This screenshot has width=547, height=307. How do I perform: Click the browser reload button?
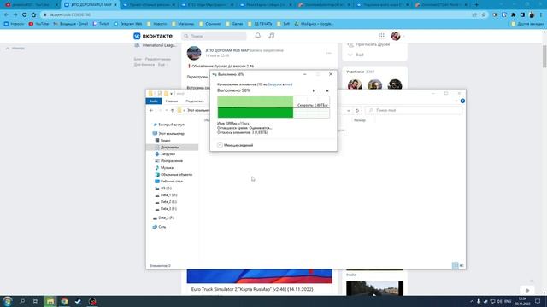pyautogui.click(x=24, y=14)
